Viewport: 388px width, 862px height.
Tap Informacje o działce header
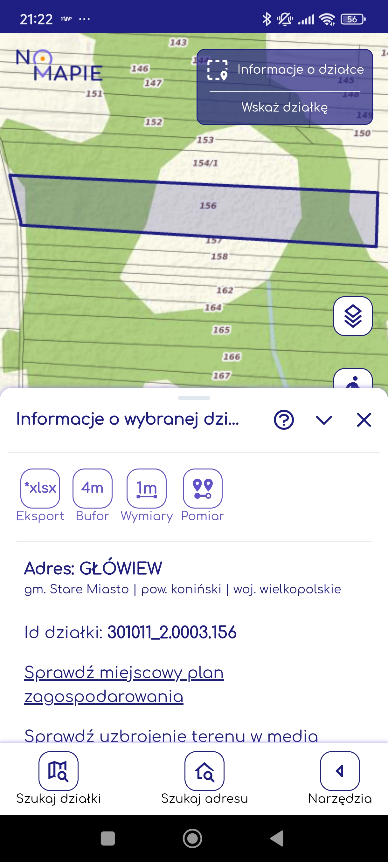point(285,70)
